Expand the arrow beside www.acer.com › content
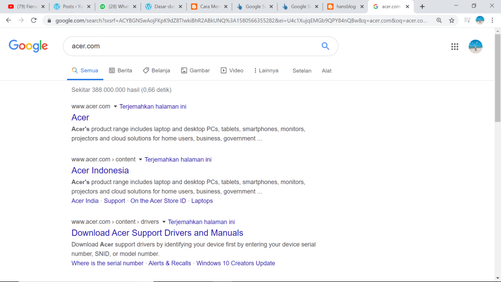501x282 pixels. click(x=140, y=160)
